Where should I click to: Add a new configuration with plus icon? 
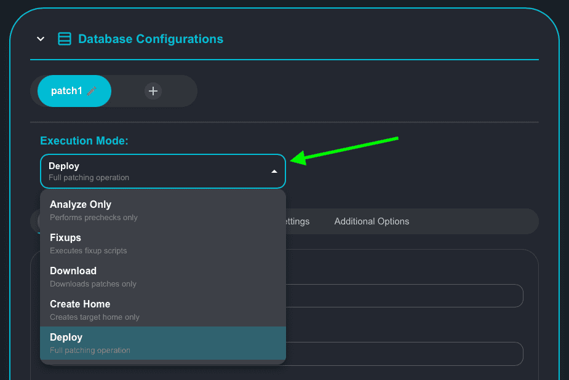pos(153,91)
